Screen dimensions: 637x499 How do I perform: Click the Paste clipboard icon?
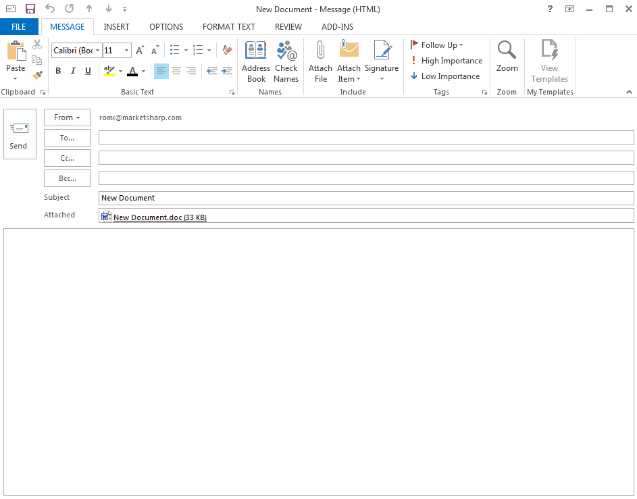click(x=16, y=51)
